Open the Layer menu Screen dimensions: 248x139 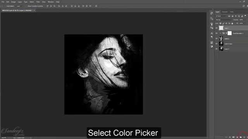20,2
